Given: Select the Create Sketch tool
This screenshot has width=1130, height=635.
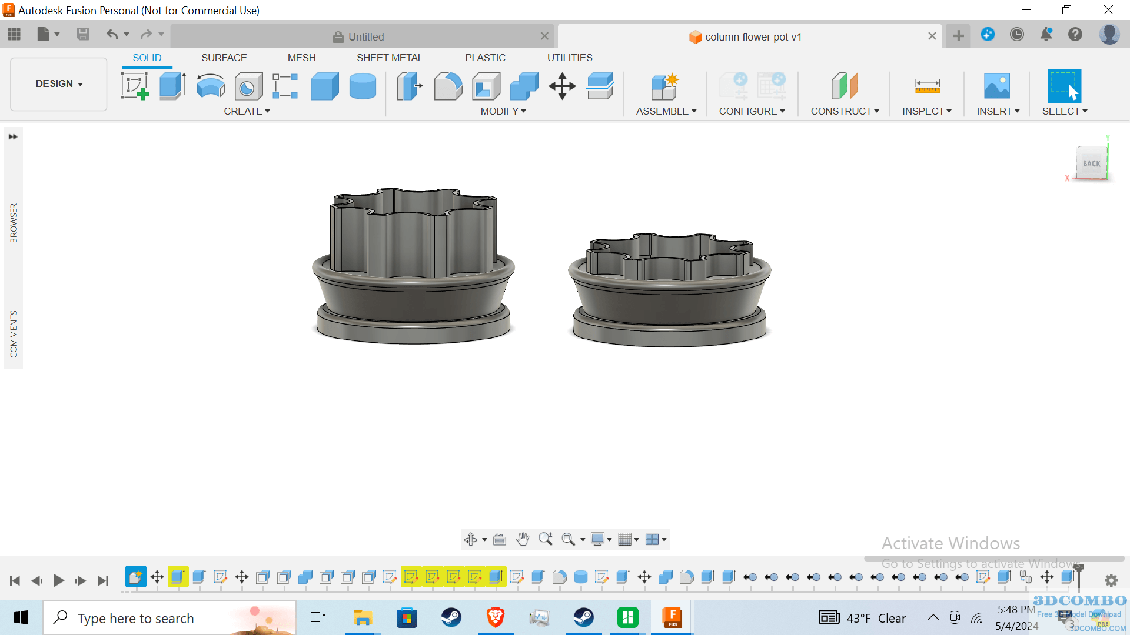Looking at the screenshot, I should tap(135, 86).
